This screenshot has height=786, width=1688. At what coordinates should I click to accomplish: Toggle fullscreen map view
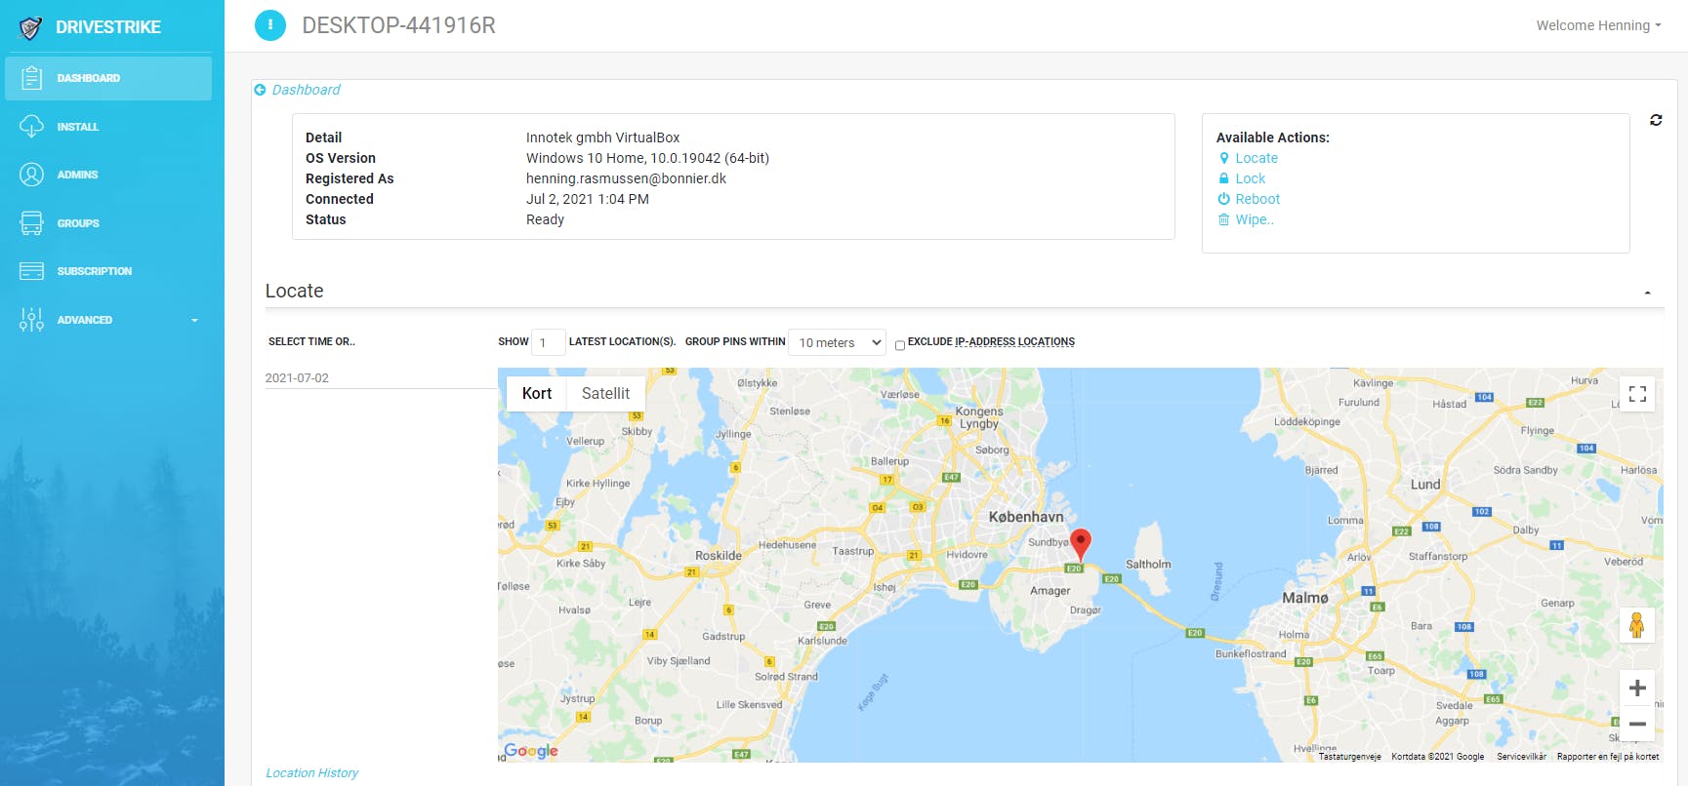(1637, 394)
